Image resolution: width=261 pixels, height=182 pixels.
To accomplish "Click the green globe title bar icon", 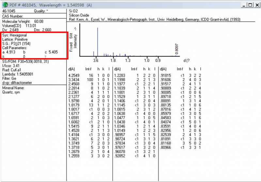I will pos(5,5).
